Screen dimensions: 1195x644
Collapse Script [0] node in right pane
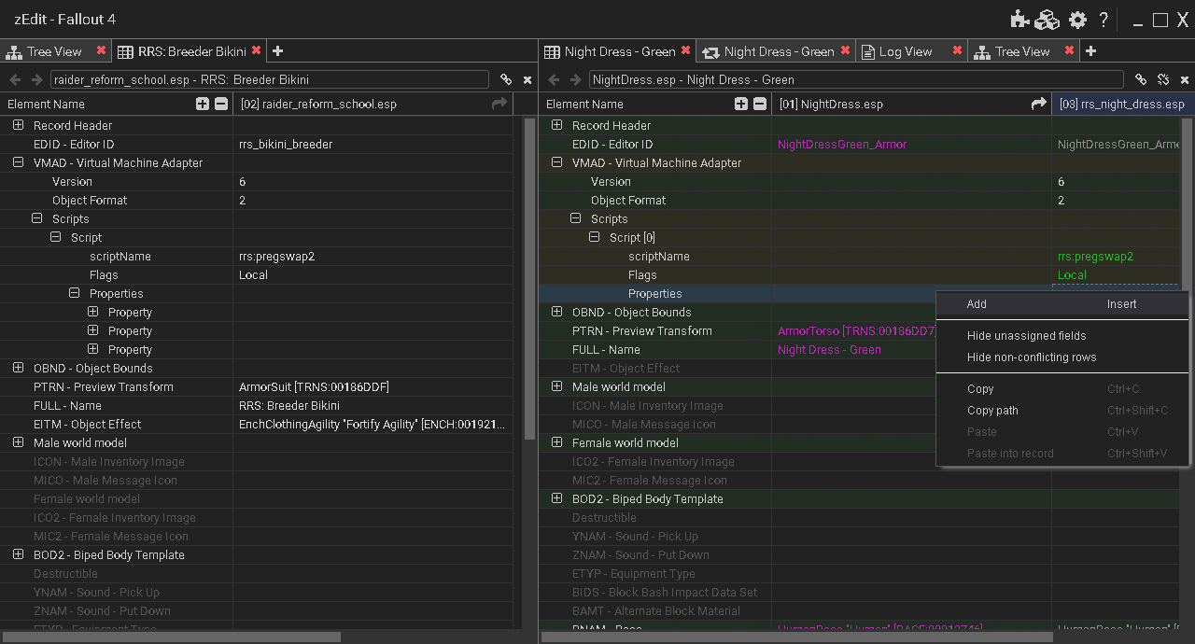594,237
